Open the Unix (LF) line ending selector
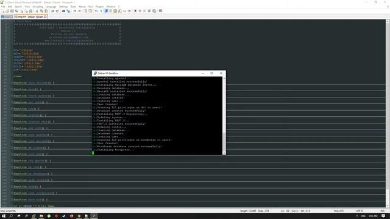This screenshot has height=219, width=390. [x=339, y=211]
